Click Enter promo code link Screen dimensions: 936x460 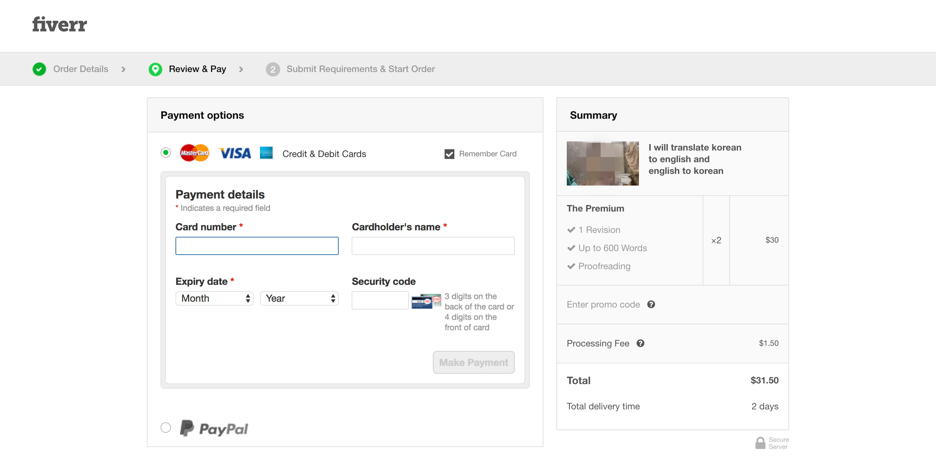603,304
